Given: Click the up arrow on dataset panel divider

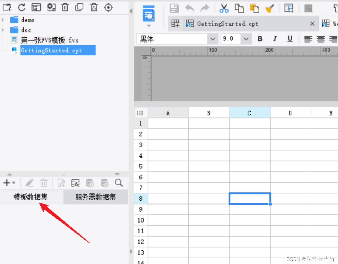Looking at the screenshot, I should tap(10, 174).
